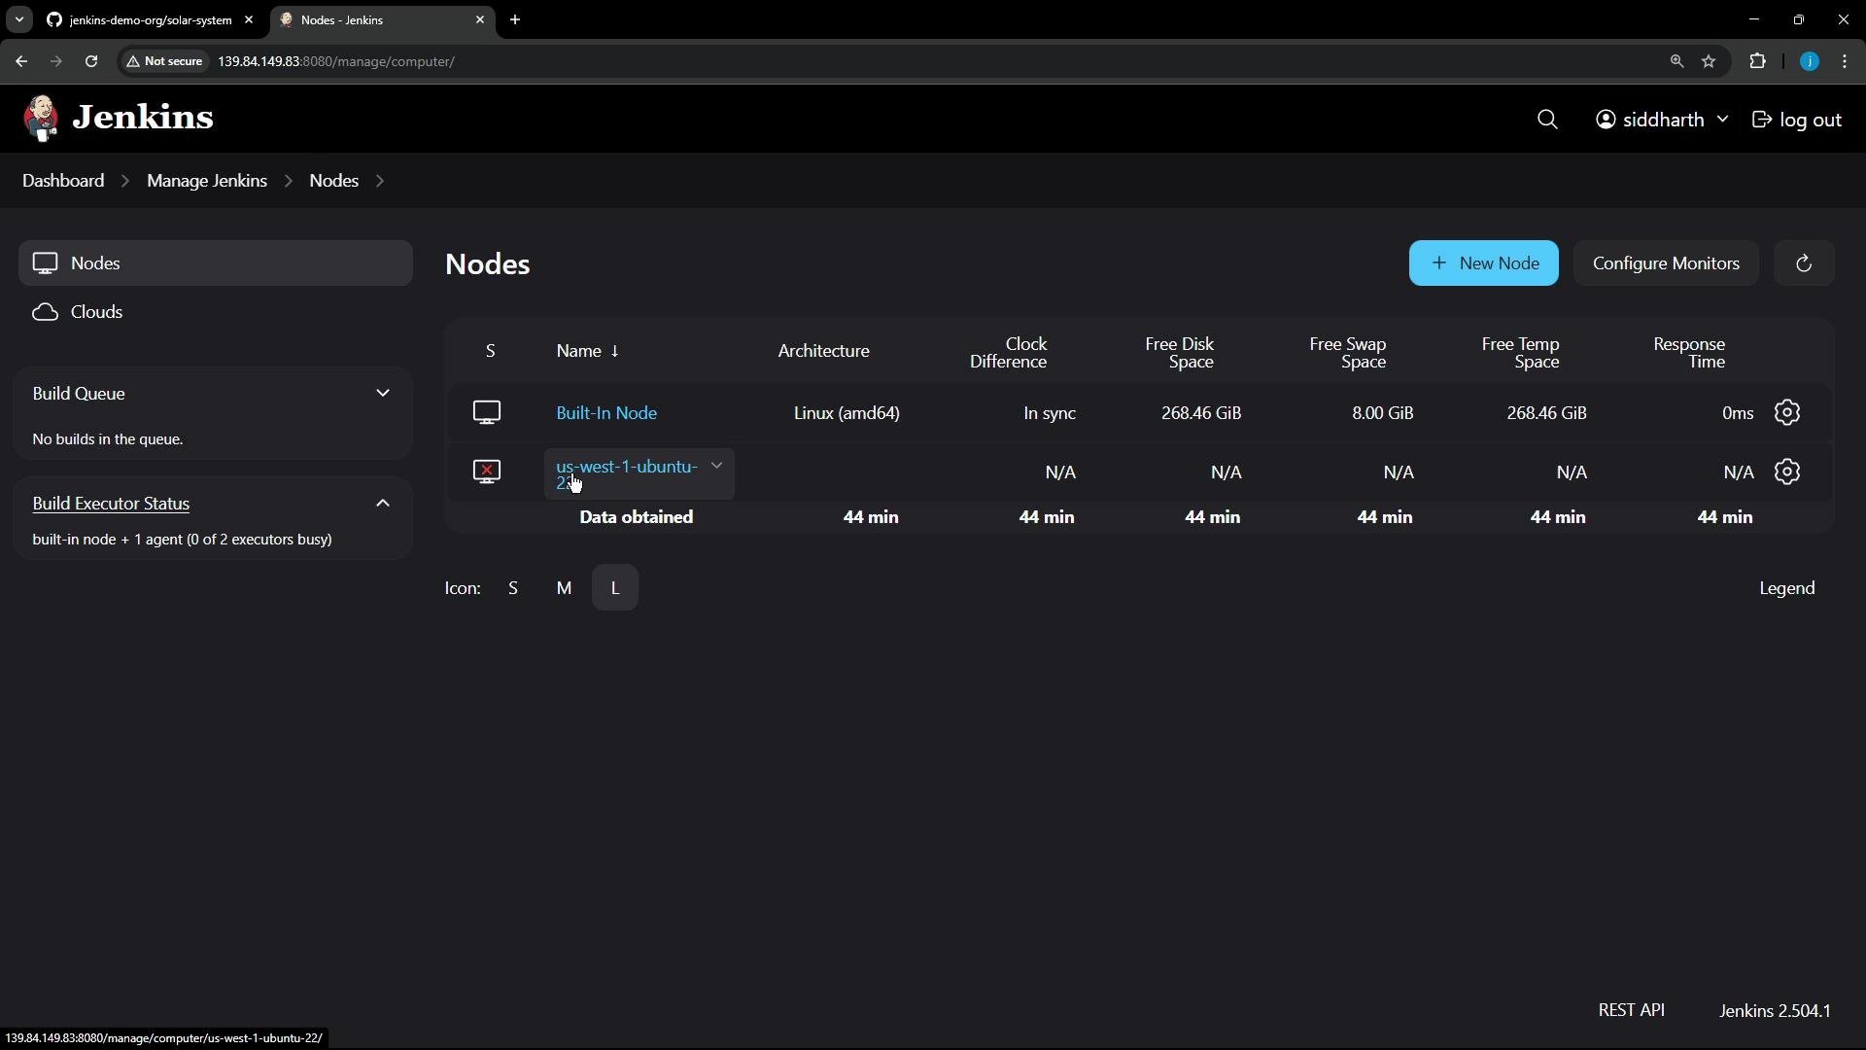Go forward in browser
The height and width of the screenshot is (1050, 1866).
pyautogui.click(x=56, y=61)
